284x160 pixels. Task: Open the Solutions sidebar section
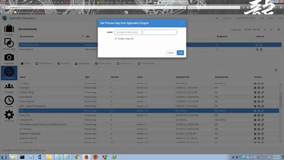pos(9,30)
